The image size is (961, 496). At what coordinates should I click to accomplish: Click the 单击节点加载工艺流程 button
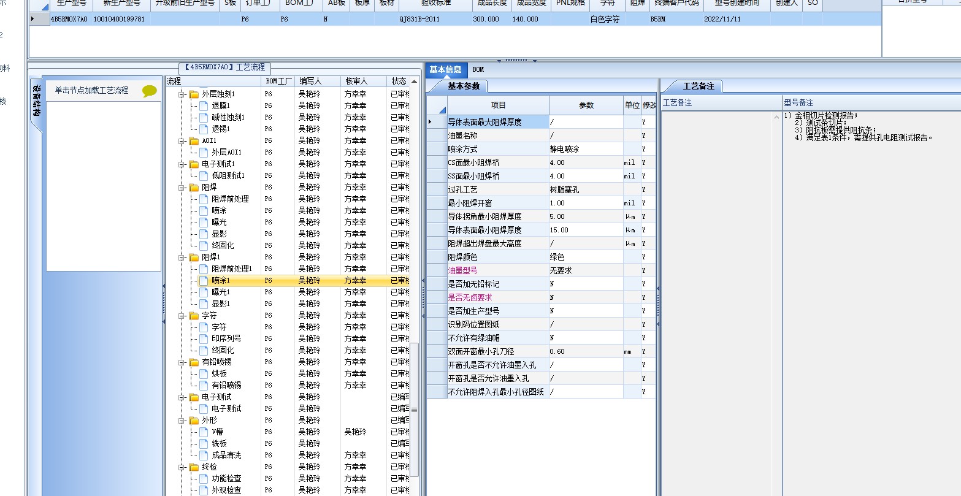[x=103, y=91]
